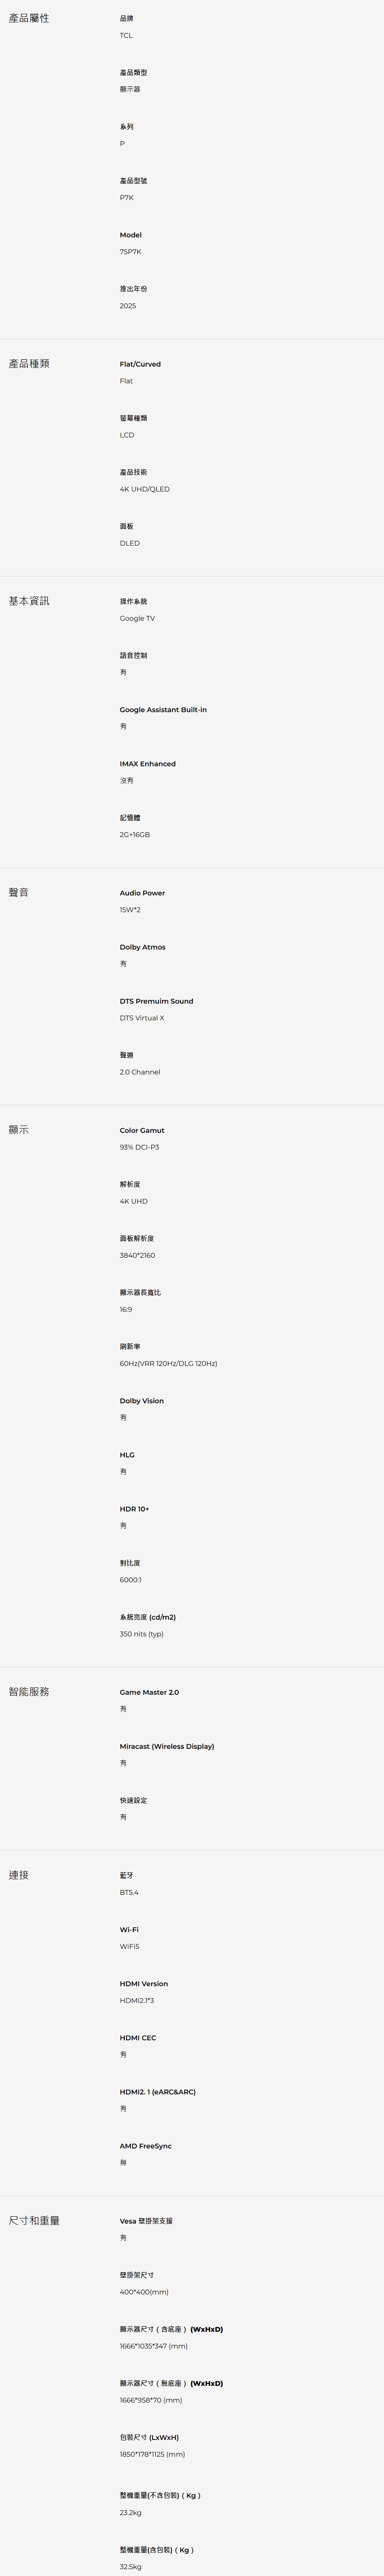Screen dimensions: 384x2576
Task: Click the Miracast (Wireless Display) label
Action: tap(167, 1746)
